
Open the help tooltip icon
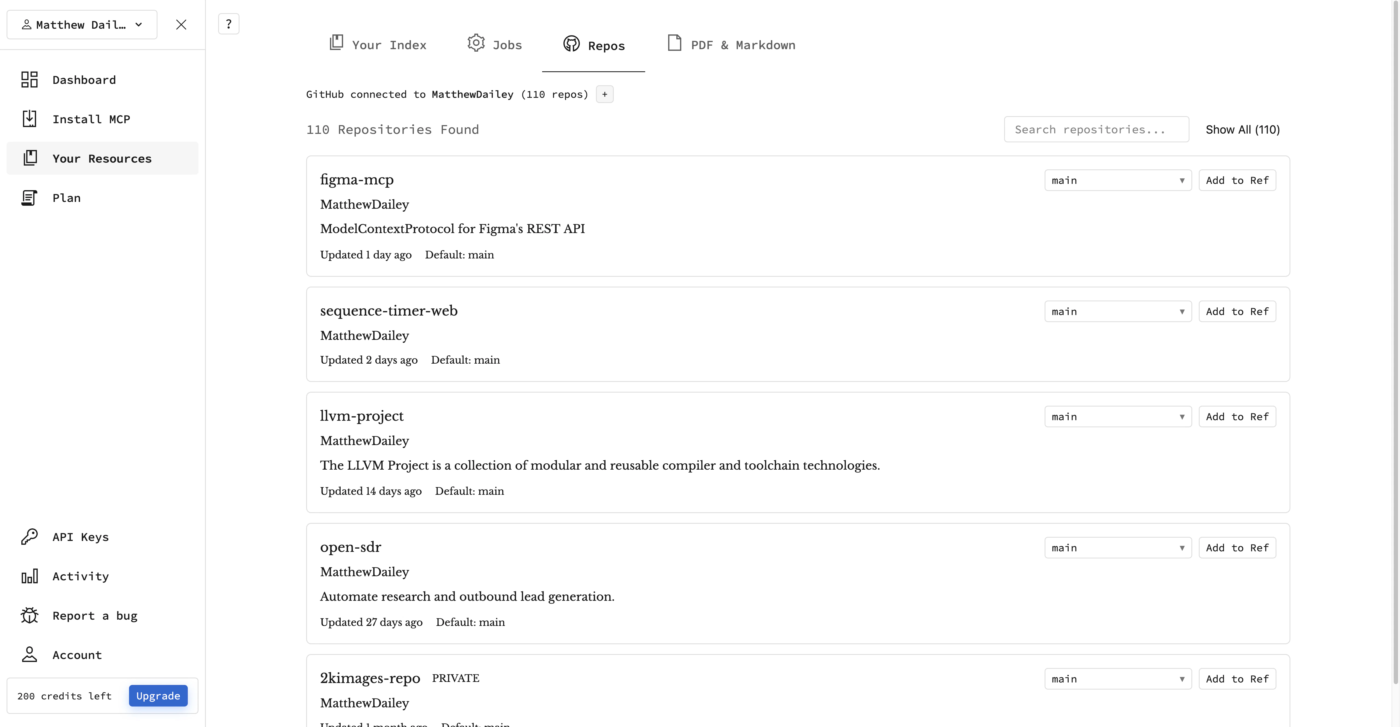[x=228, y=23]
